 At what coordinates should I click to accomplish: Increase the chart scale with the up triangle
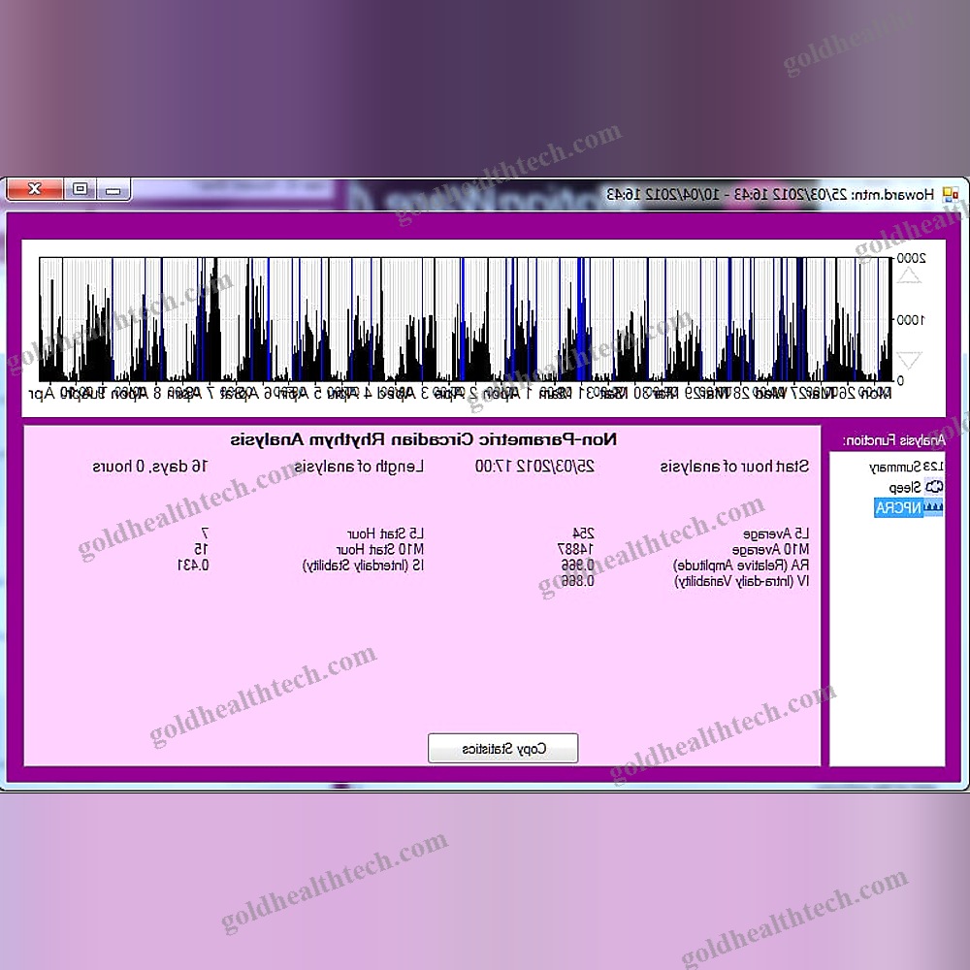[909, 275]
